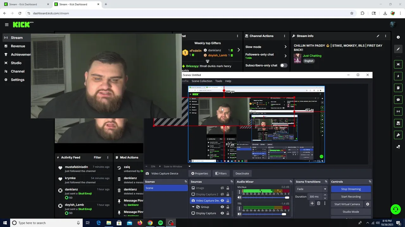Open Settings in Kick sidebar
405x227 pixels.
17,80
